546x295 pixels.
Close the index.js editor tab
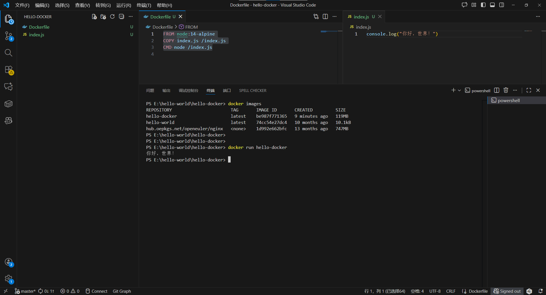click(x=380, y=17)
